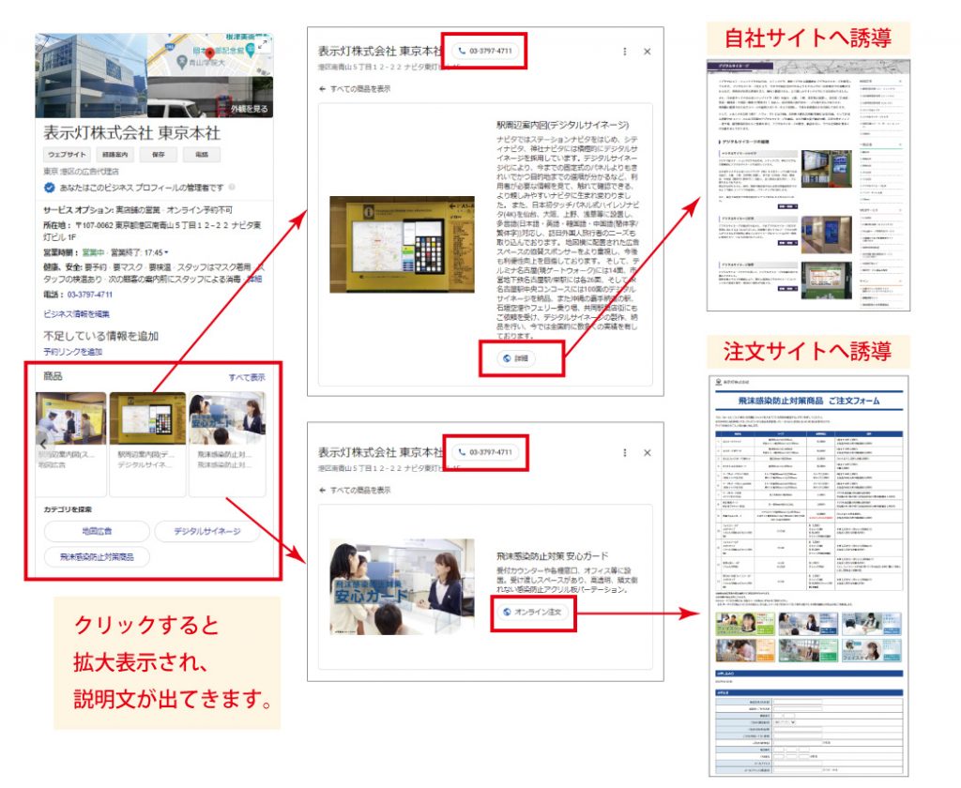Close the 安心ガード product panel

point(648,453)
